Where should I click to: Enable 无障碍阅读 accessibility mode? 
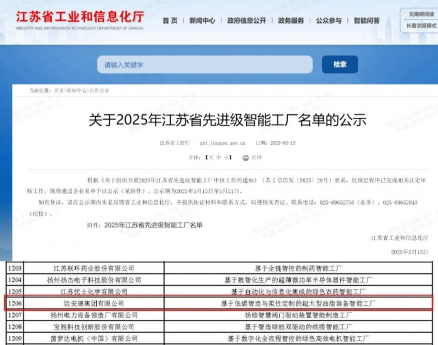[x=421, y=14]
